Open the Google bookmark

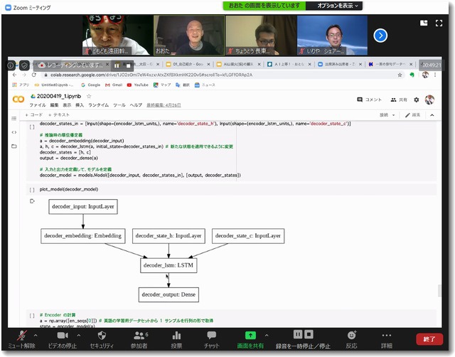click(91, 85)
